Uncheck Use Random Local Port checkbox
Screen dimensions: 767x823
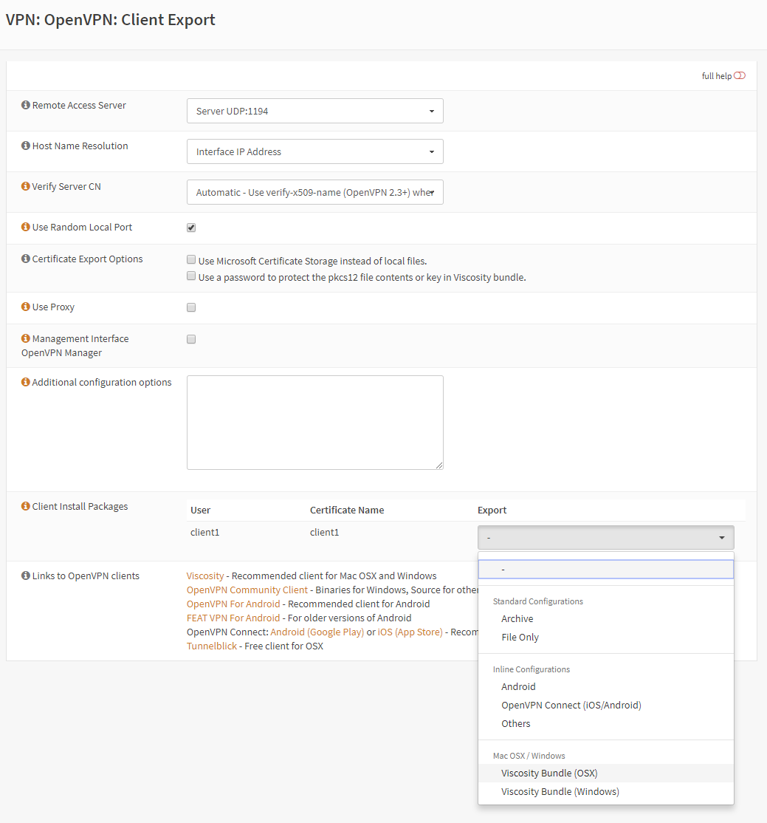click(x=191, y=228)
